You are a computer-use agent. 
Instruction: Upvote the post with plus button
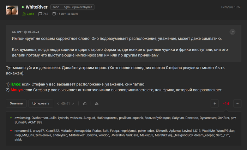point(215,103)
